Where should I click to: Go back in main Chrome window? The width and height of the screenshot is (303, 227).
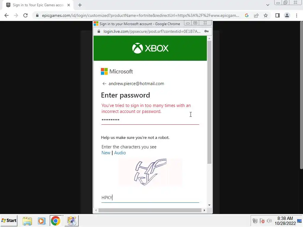7,15
